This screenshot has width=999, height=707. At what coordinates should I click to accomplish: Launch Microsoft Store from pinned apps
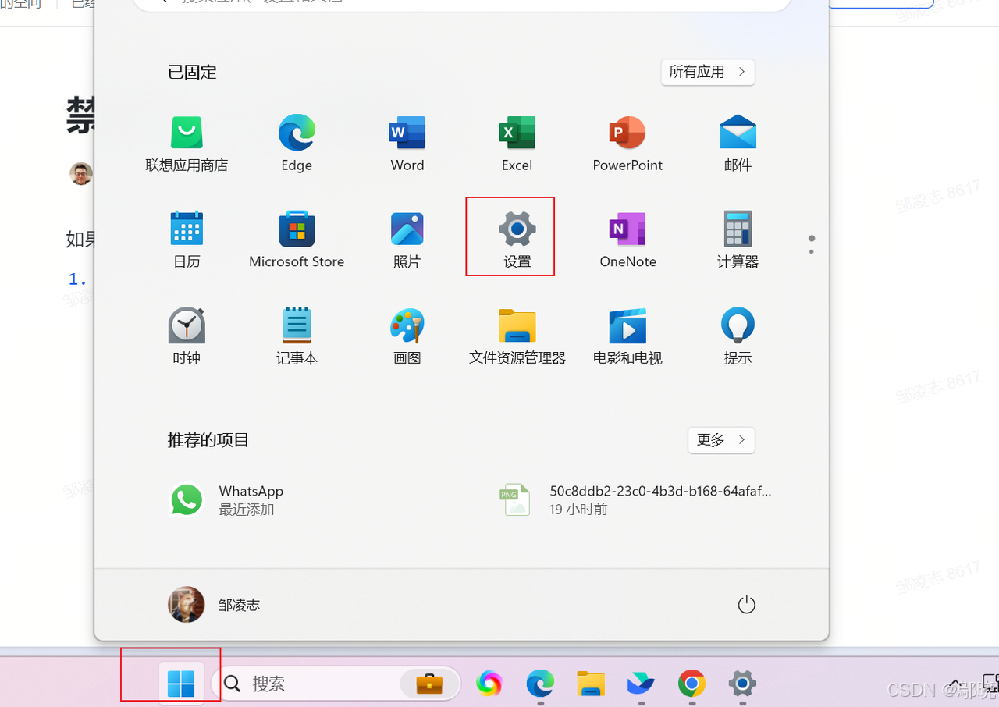[x=297, y=240]
